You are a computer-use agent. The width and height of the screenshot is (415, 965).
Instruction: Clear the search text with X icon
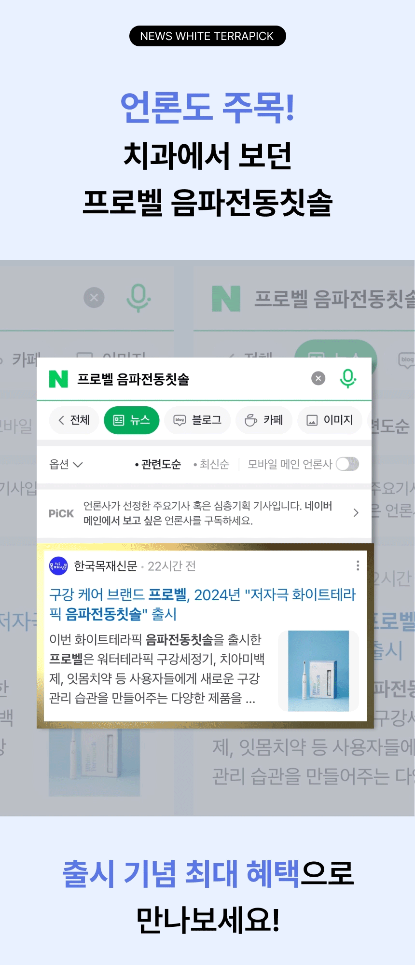(x=318, y=378)
